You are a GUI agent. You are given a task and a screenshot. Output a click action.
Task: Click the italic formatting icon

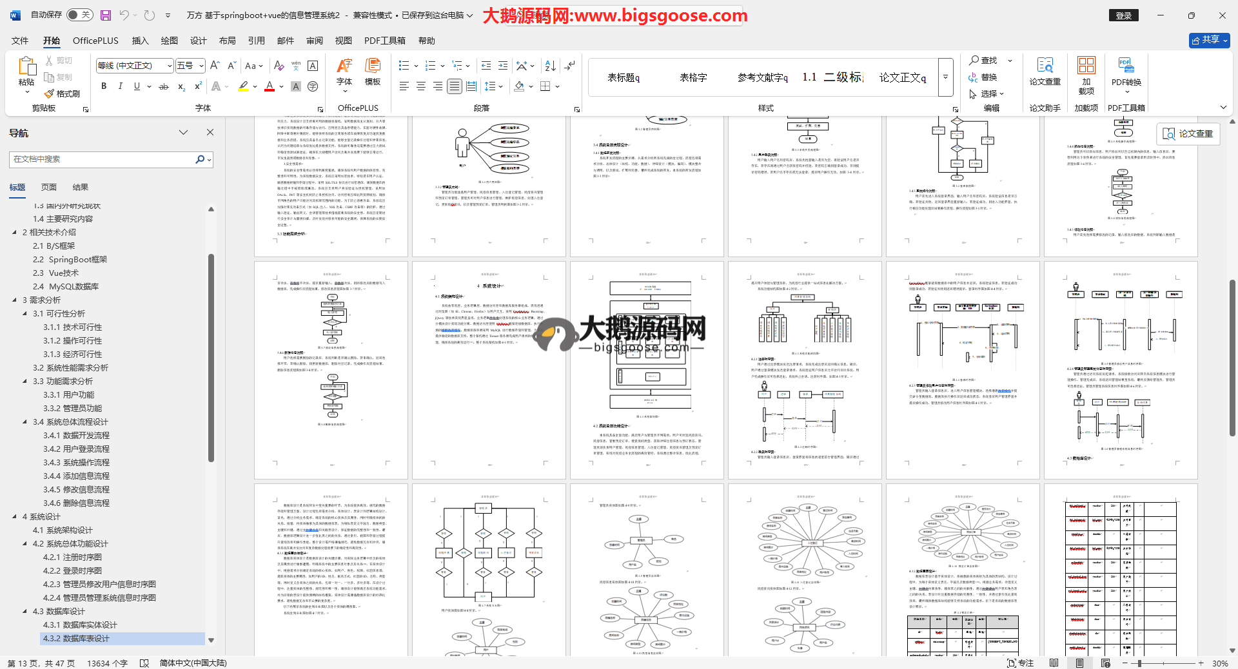click(120, 86)
